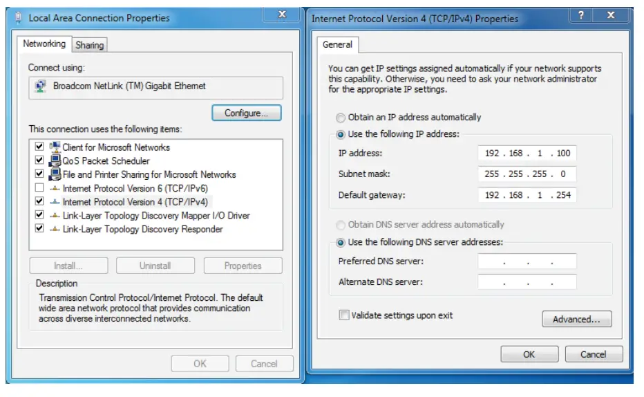This screenshot has width=644, height=397.
Task: Toggle File and Printer Sharing checkbox
Action: click(39, 174)
